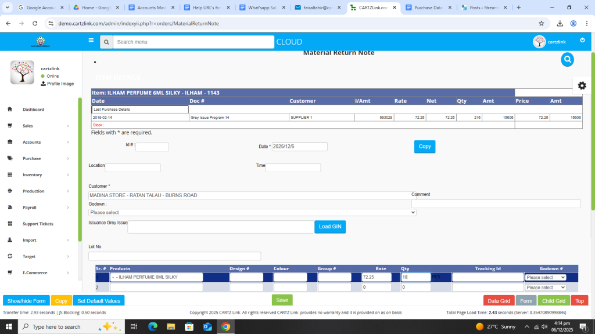Click the browser reload page icon
Viewport: 595px width, 334px height.
click(35, 23)
